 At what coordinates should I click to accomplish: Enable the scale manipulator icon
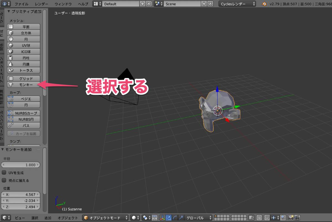[x=181, y=218]
